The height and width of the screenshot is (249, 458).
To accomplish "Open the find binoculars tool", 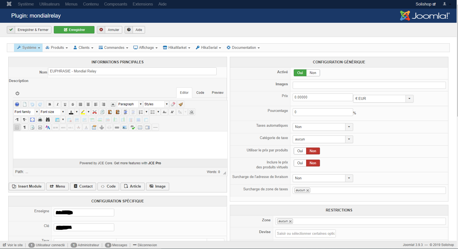I will click(48, 120).
